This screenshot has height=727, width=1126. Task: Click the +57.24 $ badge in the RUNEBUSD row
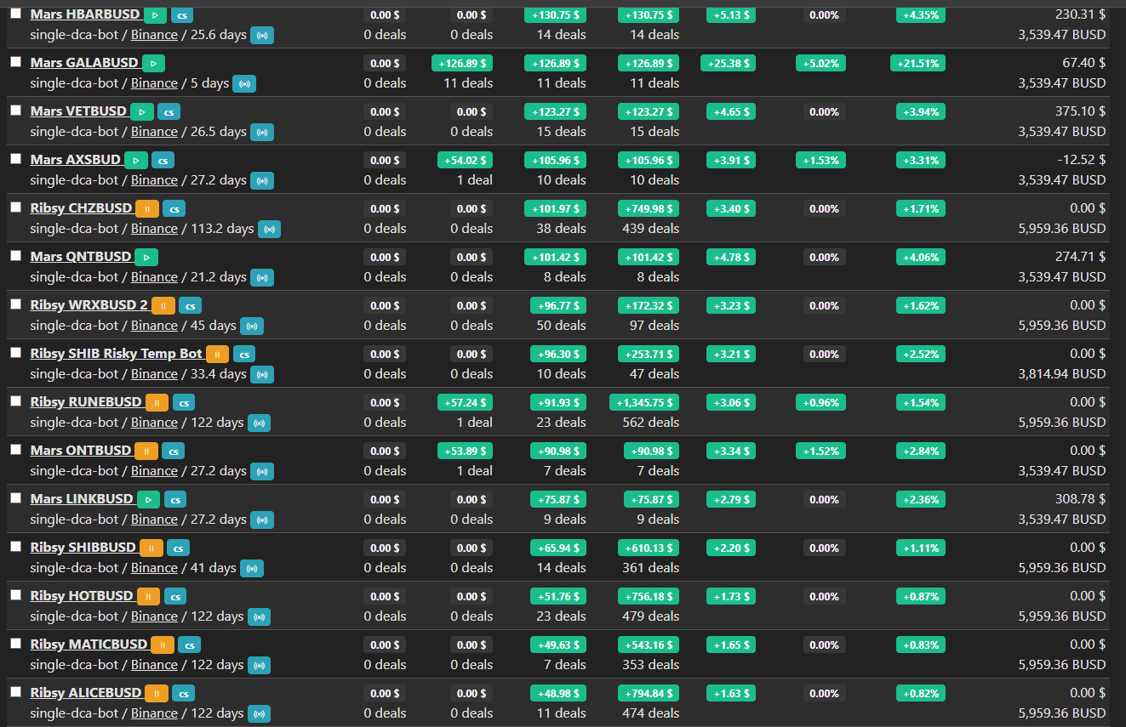[x=465, y=402]
